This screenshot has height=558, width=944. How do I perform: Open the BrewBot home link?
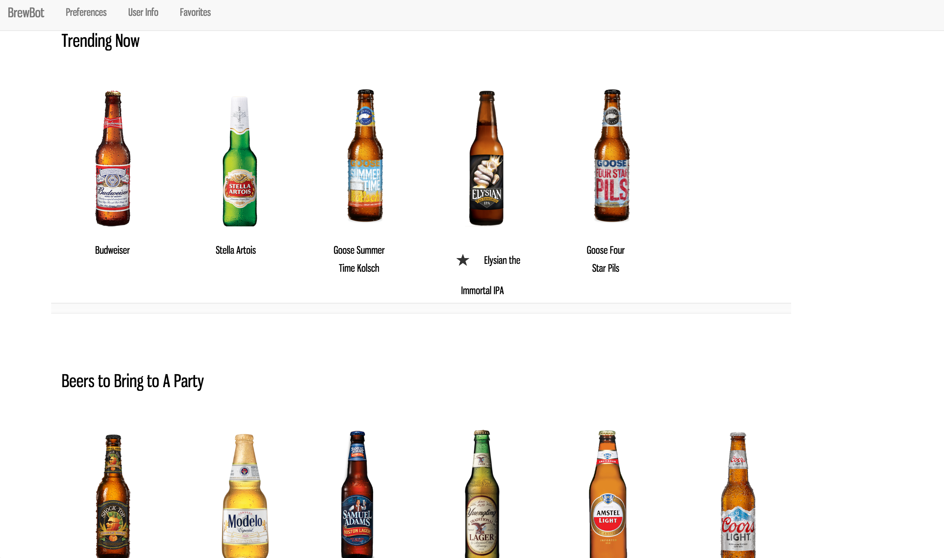[x=26, y=13]
